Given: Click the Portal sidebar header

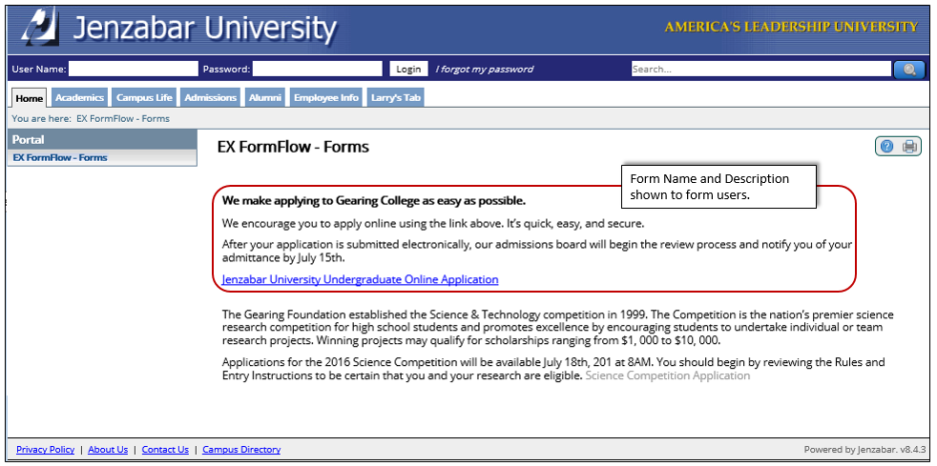Looking at the screenshot, I should tap(102, 140).
